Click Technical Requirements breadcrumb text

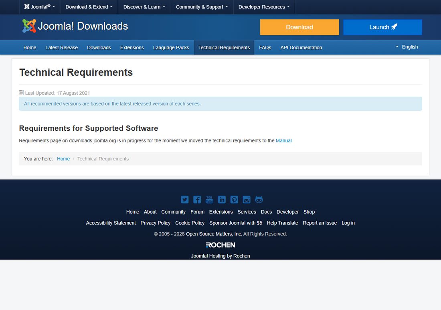point(103,159)
